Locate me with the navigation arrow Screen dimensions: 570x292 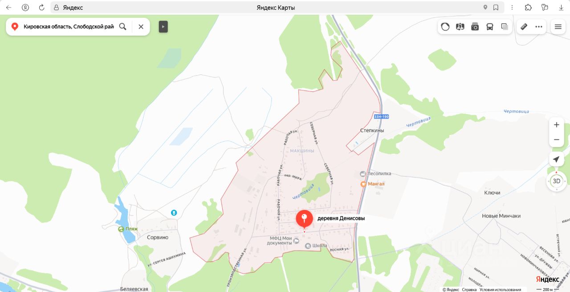tap(557, 160)
